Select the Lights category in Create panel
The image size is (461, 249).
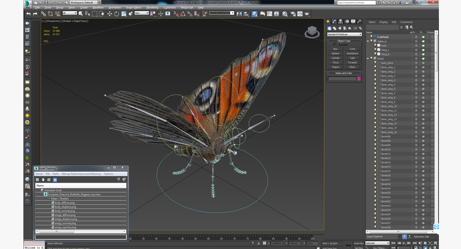point(340,28)
